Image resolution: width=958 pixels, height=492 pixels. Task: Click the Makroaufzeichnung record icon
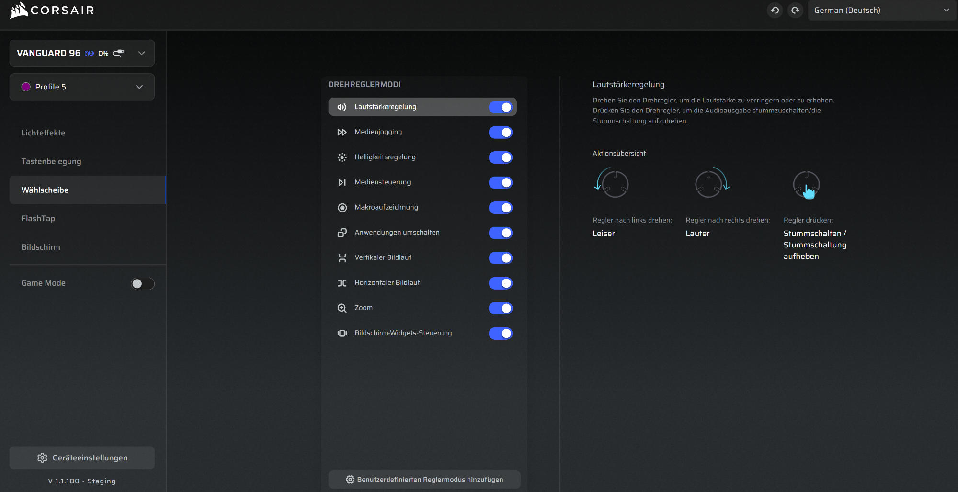click(x=342, y=207)
